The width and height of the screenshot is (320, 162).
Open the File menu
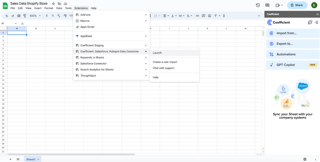tap(12, 8)
